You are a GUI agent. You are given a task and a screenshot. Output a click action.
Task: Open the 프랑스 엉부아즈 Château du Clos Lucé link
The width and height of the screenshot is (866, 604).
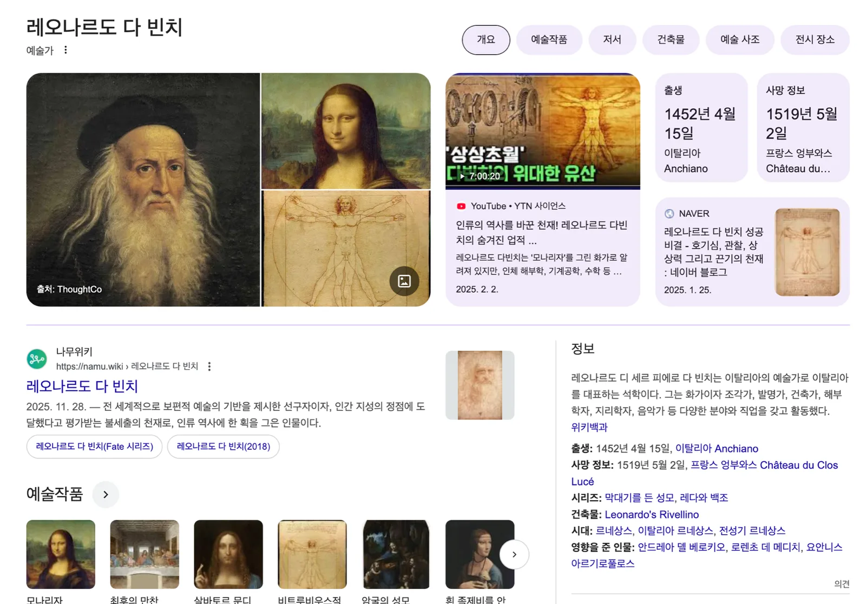point(705,473)
